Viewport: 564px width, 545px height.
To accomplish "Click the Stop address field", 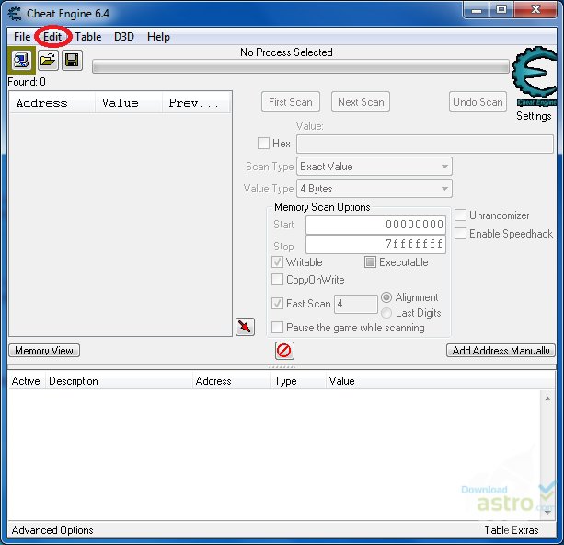I will pyautogui.click(x=376, y=245).
